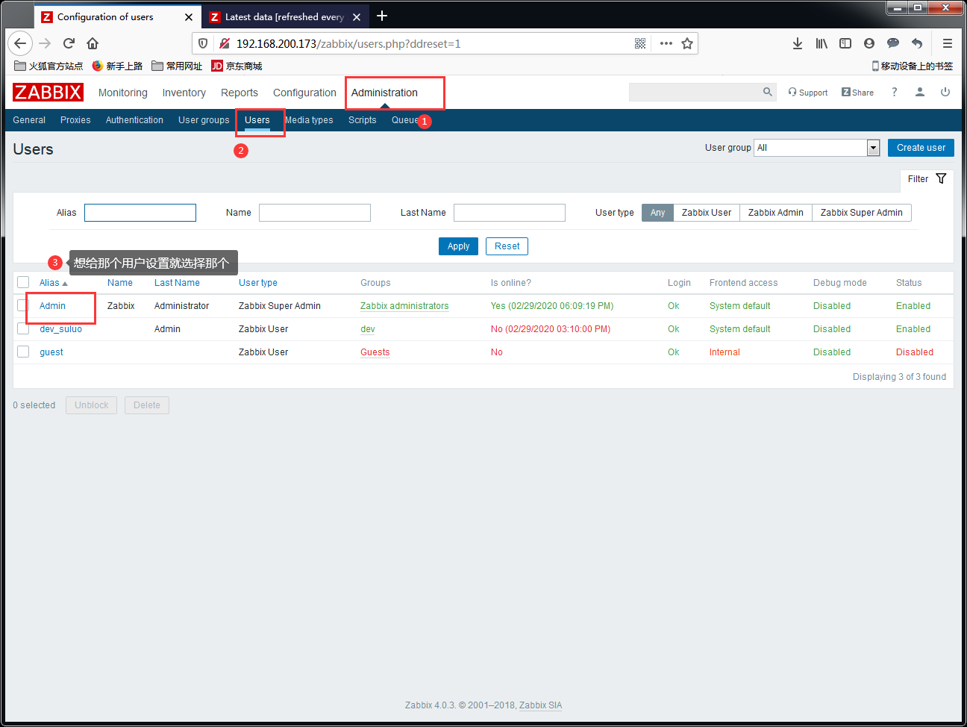Open the Configuration menu
This screenshot has height=727, width=967.
coord(304,93)
